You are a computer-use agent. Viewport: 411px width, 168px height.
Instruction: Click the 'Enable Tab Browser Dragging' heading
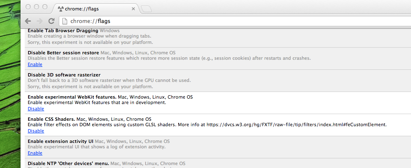(63, 31)
